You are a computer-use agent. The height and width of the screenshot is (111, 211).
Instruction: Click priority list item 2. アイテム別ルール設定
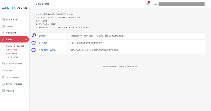tap(46, 24)
